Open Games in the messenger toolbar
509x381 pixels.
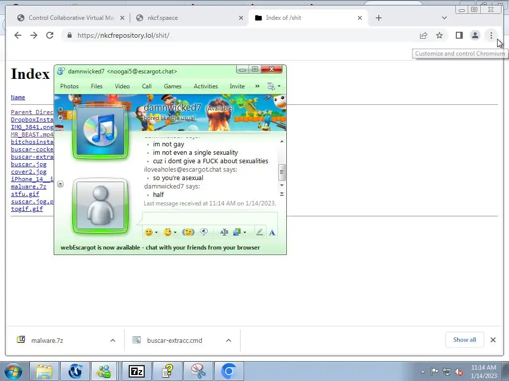[x=172, y=86]
